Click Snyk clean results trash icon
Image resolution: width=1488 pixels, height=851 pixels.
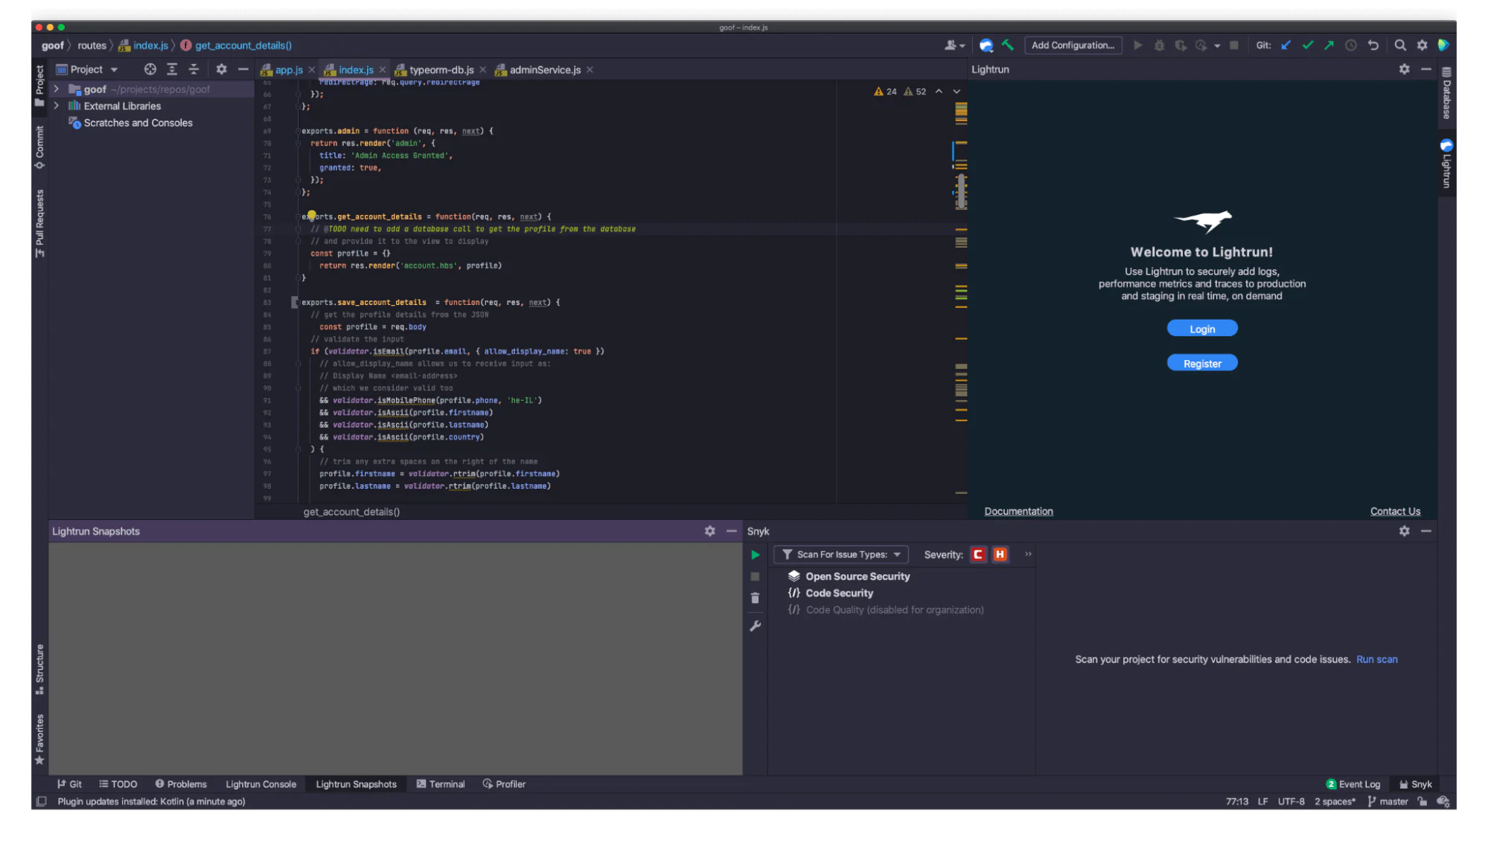pyautogui.click(x=755, y=598)
